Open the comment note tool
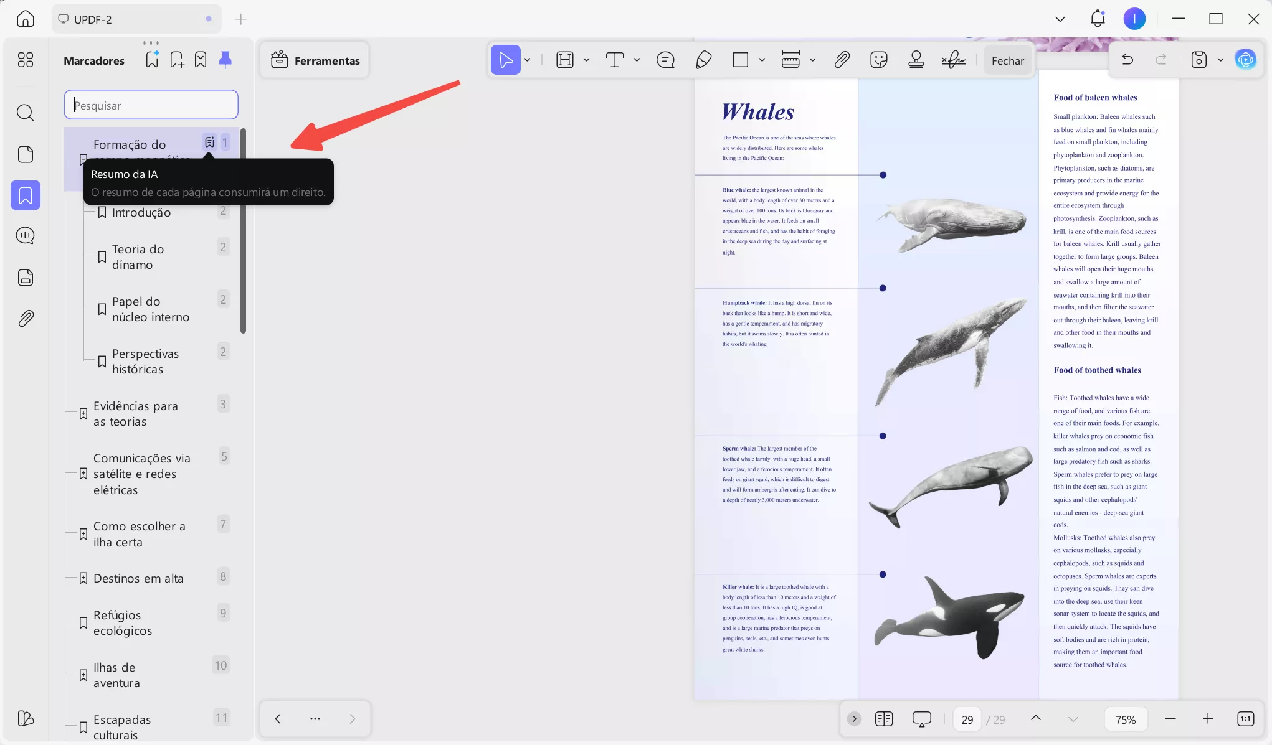This screenshot has height=745, width=1272. pos(665,60)
